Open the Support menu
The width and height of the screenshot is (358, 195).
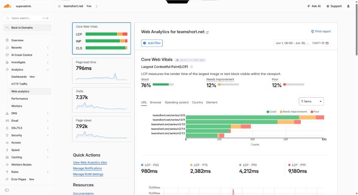click(334, 6)
